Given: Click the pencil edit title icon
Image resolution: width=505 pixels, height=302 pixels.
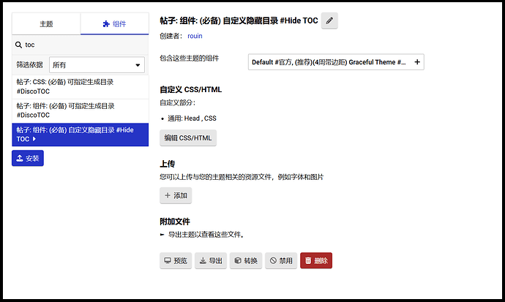Looking at the screenshot, I should click(x=329, y=21).
